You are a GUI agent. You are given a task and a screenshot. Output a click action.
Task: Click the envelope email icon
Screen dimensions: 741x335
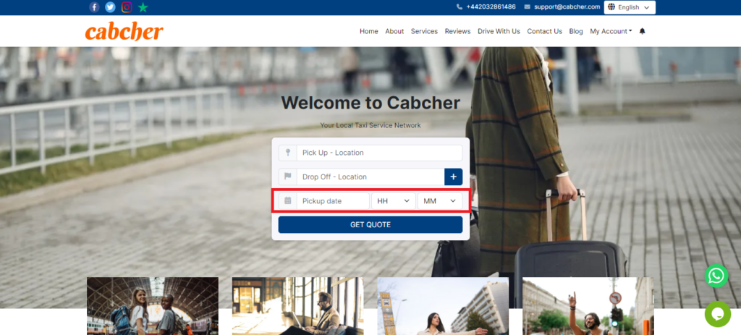(x=527, y=7)
